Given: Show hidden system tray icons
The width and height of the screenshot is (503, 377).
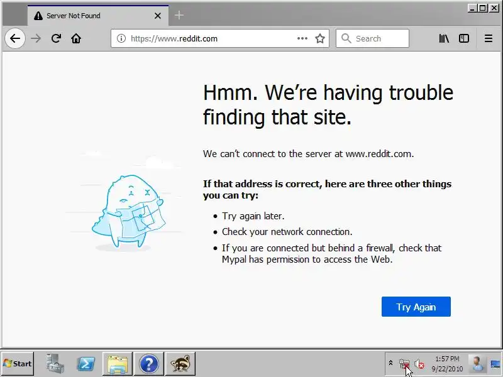Looking at the screenshot, I should pyautogui.click(x=390, y=363).
